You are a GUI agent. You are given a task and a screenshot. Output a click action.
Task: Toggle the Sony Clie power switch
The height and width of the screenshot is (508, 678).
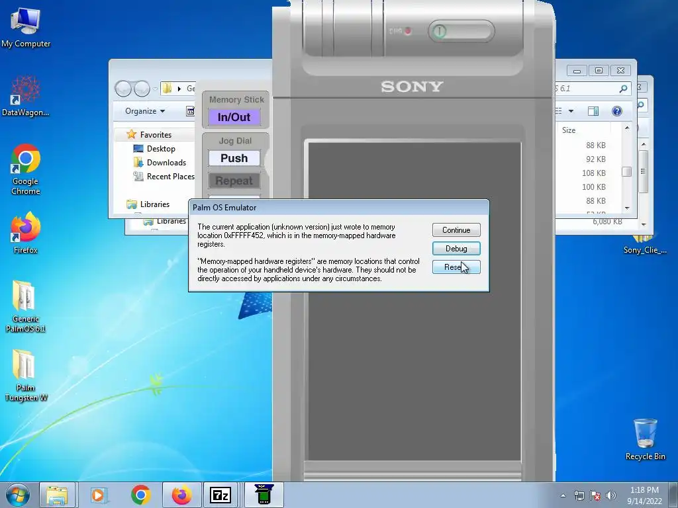[x=461, y=31]
